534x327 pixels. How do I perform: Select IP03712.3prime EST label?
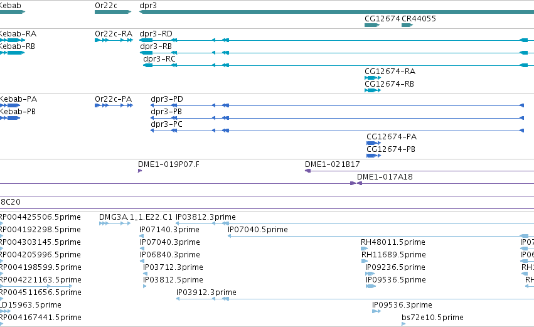pyautogui.click(x=173, y=268)
